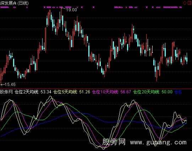This screenshot has width=192, height=151.
Task: Click the blue indicator label after 50.00
Action: coord(178,92)
